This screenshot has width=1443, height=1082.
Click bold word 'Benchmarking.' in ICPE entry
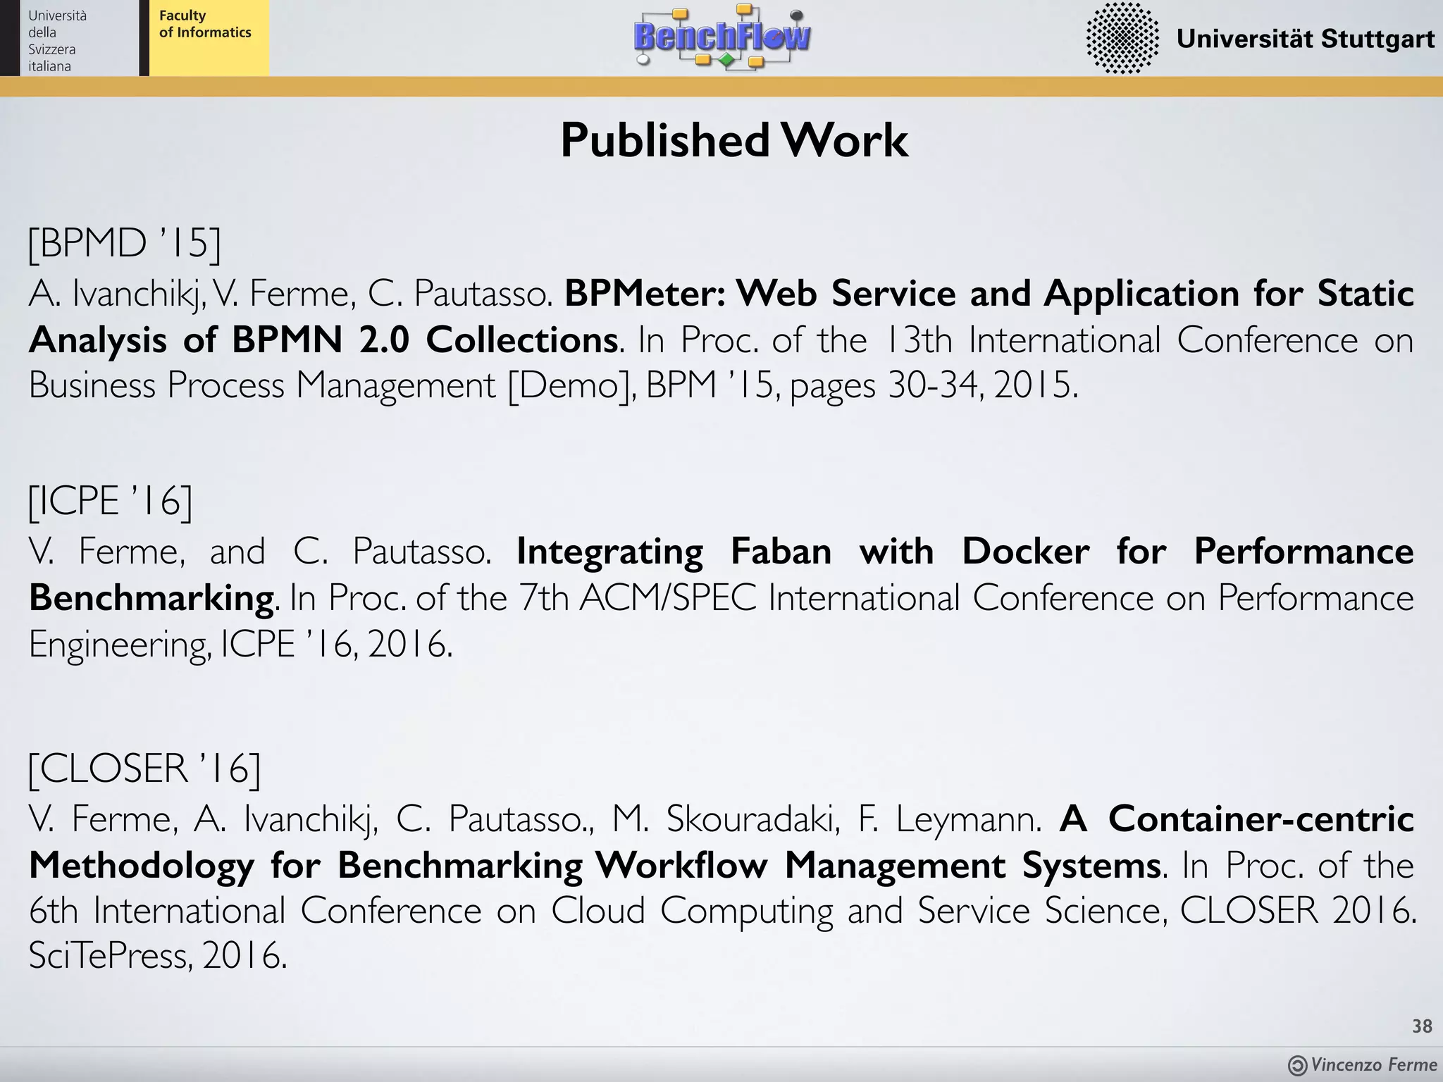pos(154,598)
